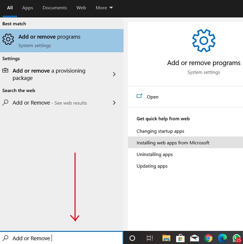Open the Add or remove programs best match

(x=62, y=41)
